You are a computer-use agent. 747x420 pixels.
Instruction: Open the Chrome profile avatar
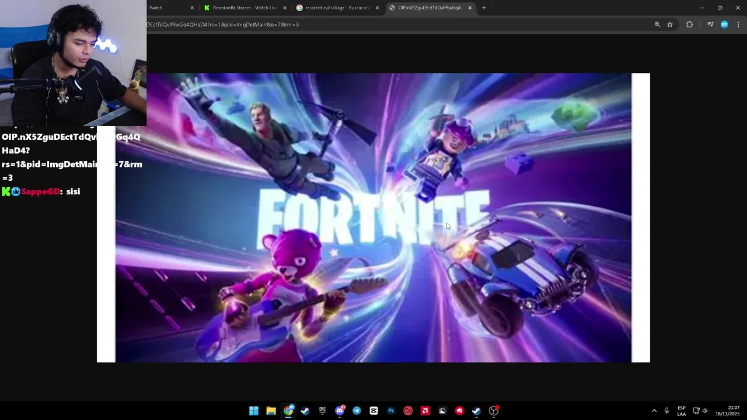(724, 24)
